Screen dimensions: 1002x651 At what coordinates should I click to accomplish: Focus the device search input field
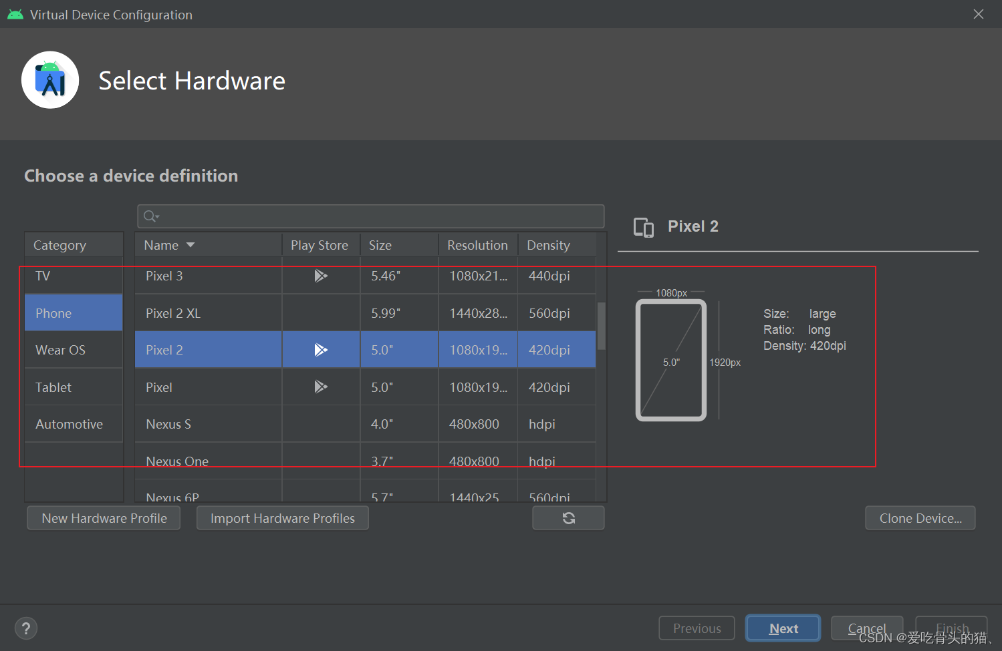pos(371,216)
